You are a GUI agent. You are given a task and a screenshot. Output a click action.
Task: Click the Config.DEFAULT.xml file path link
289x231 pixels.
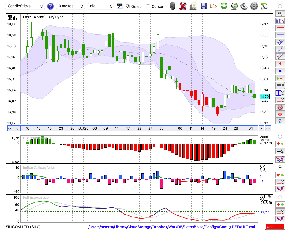pyautogui.click(x=172, y=227)
